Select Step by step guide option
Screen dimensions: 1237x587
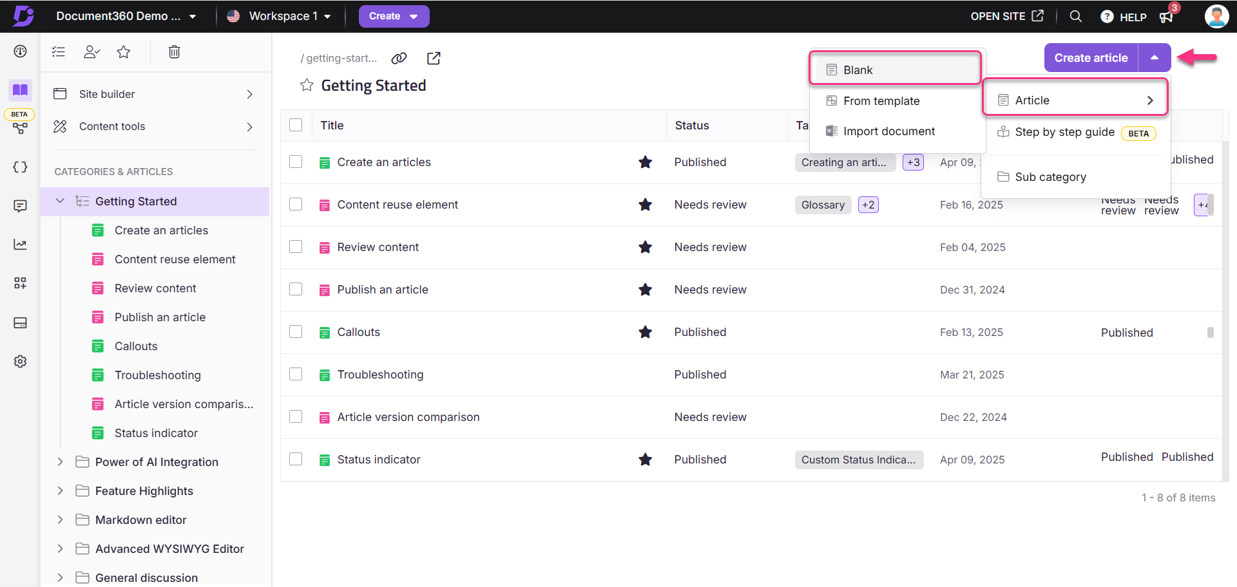point(1075,132)
